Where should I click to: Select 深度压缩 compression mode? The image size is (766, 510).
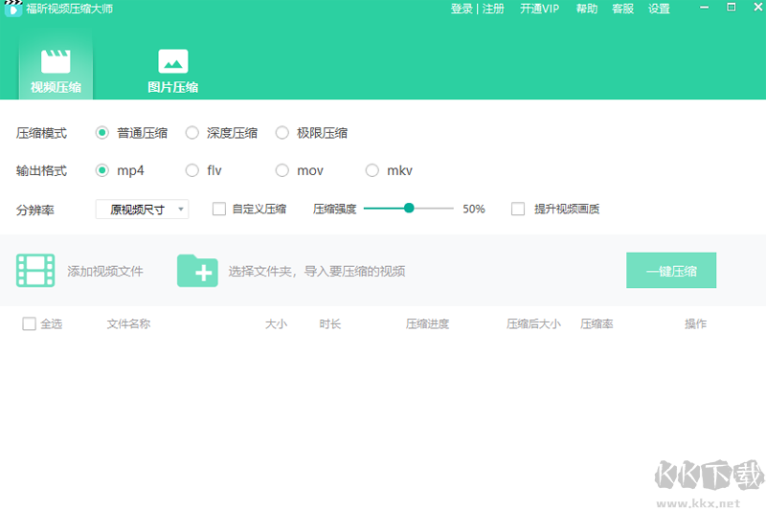click(x=192, y=133)
